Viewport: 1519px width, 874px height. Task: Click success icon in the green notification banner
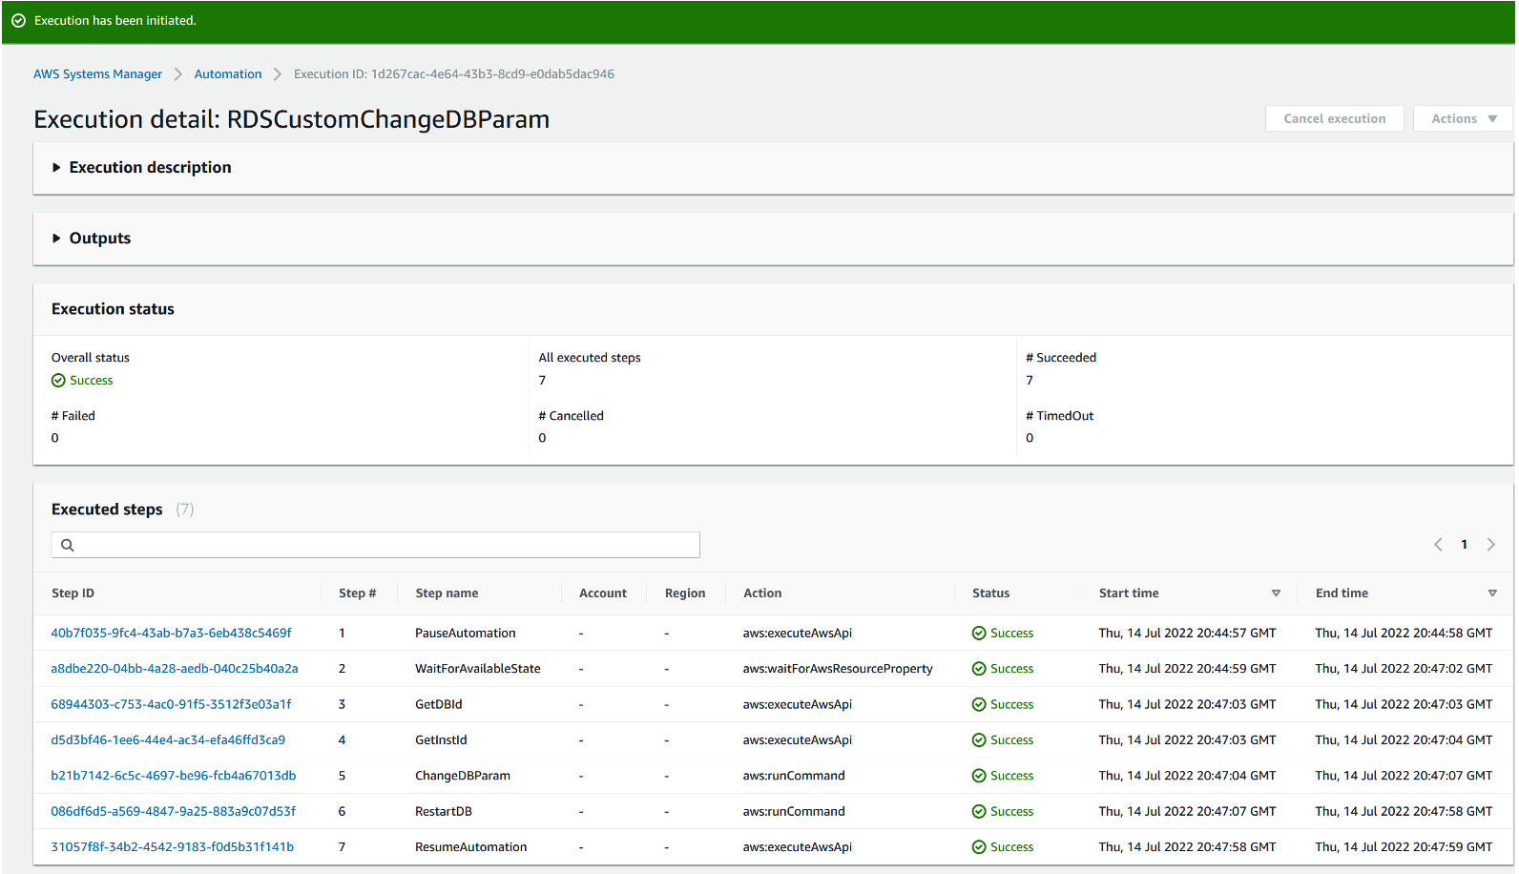coord(18,21)
